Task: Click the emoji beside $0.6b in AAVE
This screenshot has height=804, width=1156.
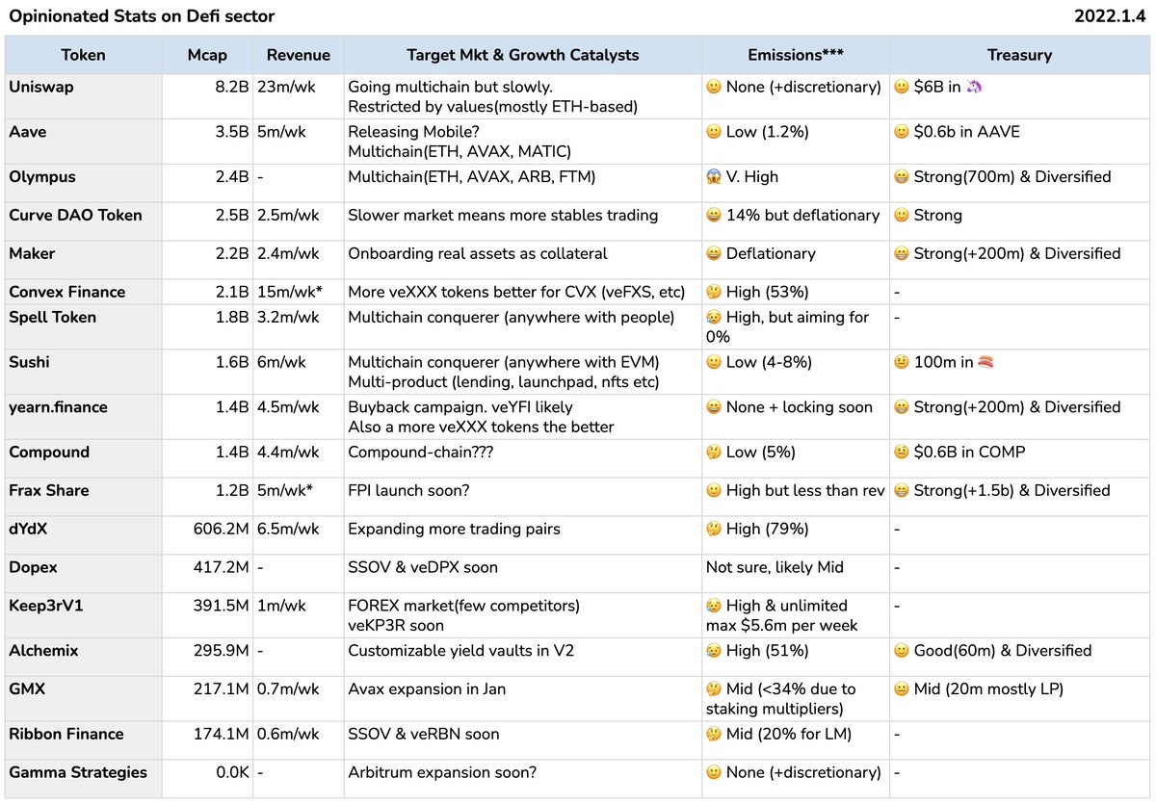Action: [x=903, y=132]
